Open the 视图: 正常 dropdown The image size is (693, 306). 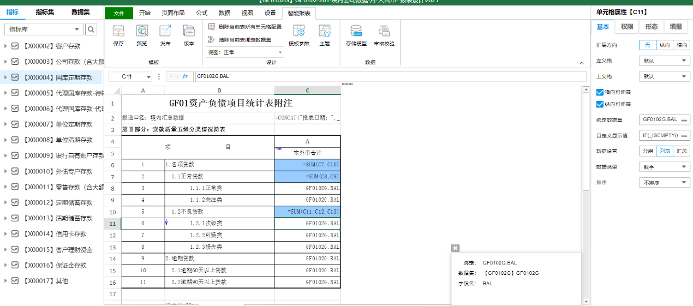click(245, 52)
